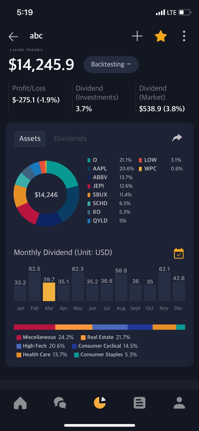Tap the December 42.6 dividend bar
This screenshot has height=431, width=199.
pos(179,291)
